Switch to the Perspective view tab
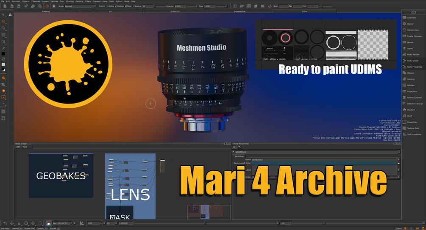Image resolution: width=426 pixels, height=230 pixels. pyautogui.click(x=239, y=11)
